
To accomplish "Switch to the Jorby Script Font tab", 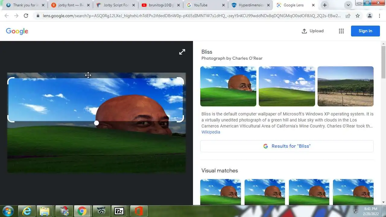I will (115, 5).
